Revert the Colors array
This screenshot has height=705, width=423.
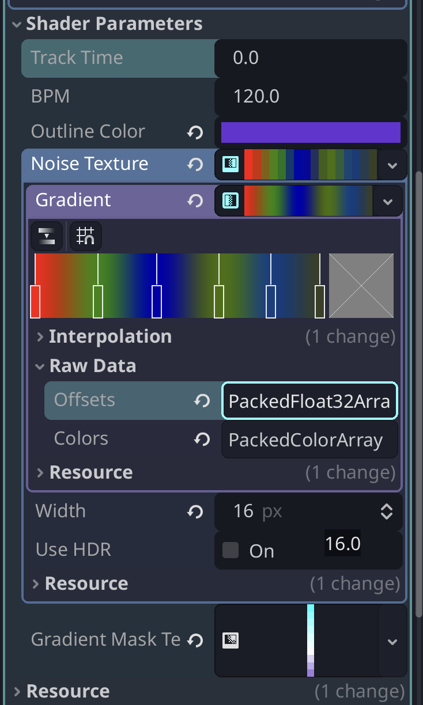202,439
